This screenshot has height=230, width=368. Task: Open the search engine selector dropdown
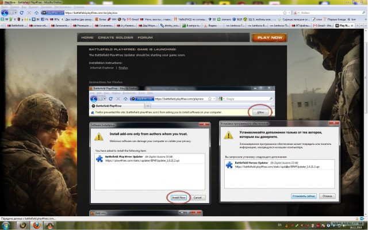(296, 13)
